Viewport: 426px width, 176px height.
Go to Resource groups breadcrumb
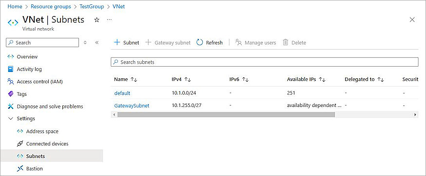point(51,6)
